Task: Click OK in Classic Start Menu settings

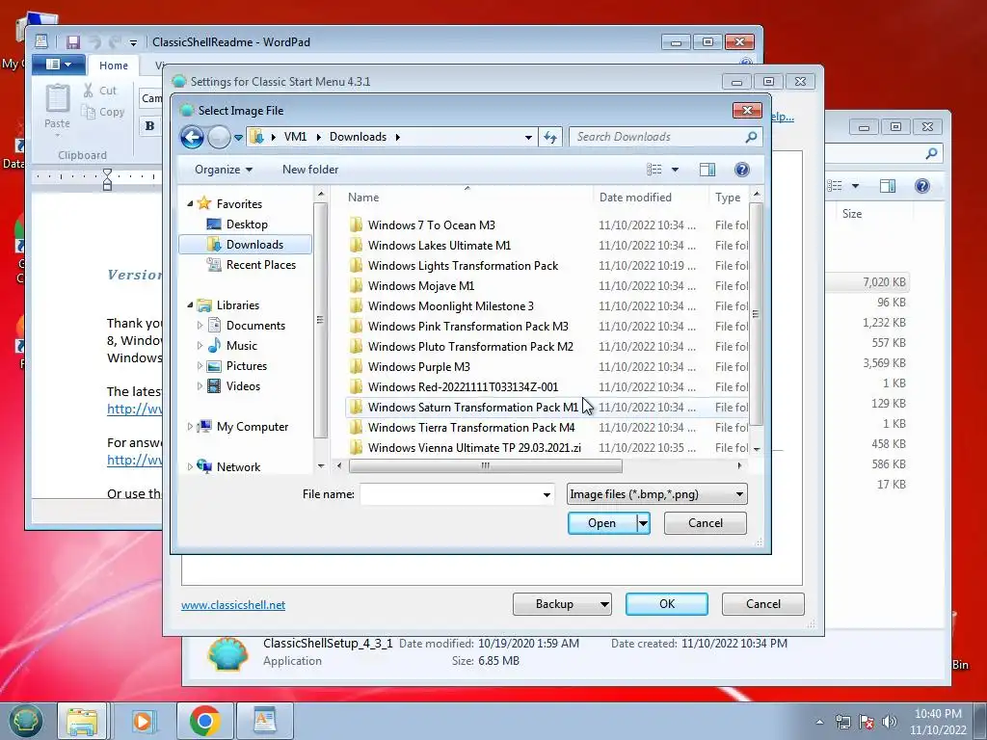Action: [667, 604]
